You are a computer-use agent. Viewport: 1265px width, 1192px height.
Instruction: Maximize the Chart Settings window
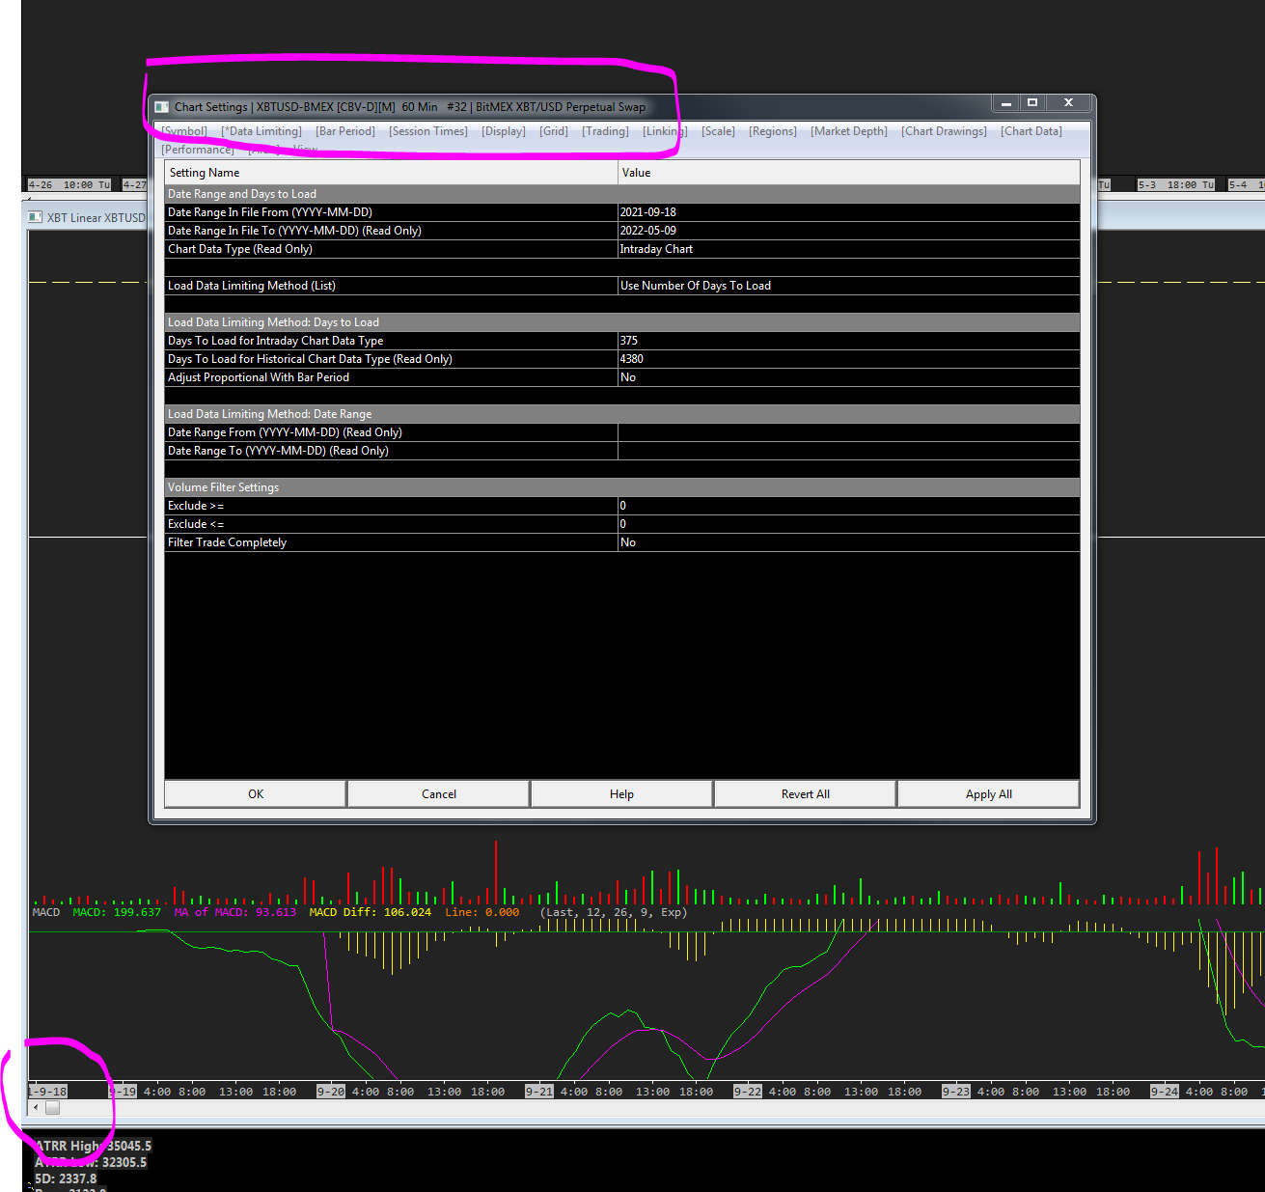1032,102
